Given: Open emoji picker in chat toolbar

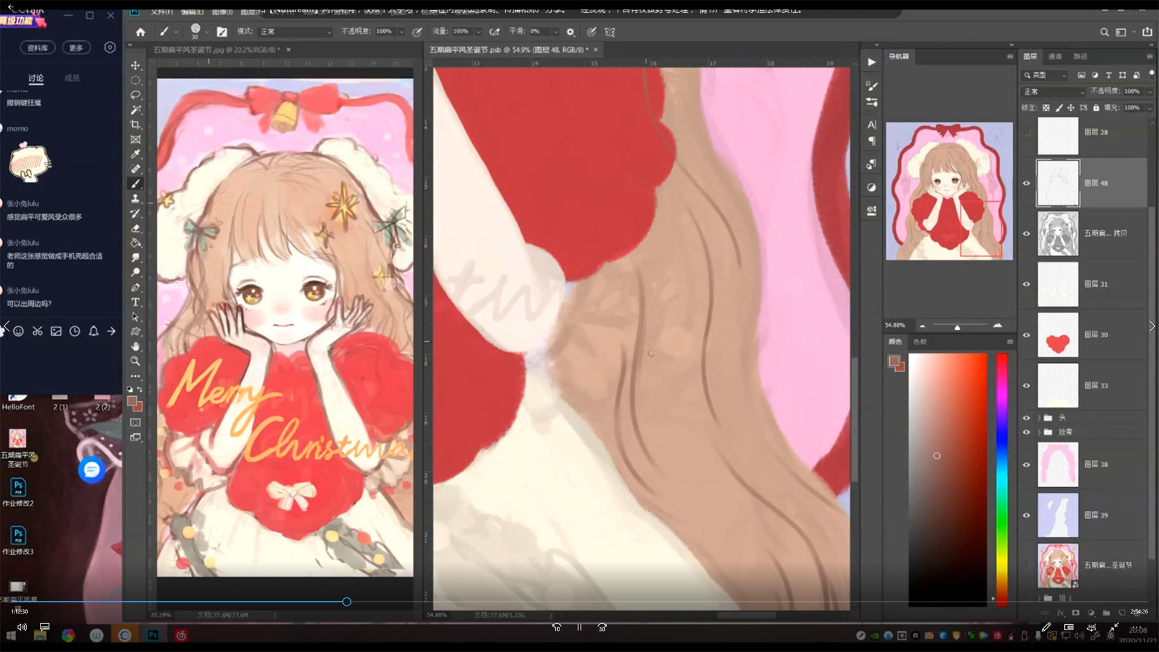Looking at the screenshot, I should pyautogui.click(x=19, y=331).
